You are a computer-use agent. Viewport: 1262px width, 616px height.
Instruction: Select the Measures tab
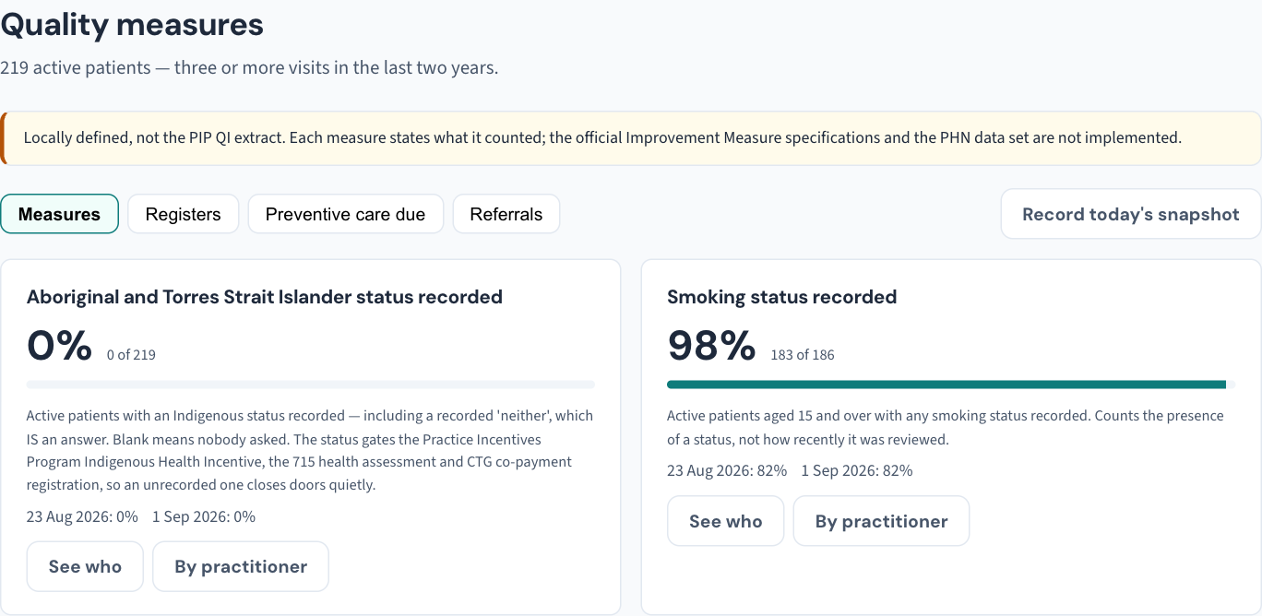[x=59, y=214]
